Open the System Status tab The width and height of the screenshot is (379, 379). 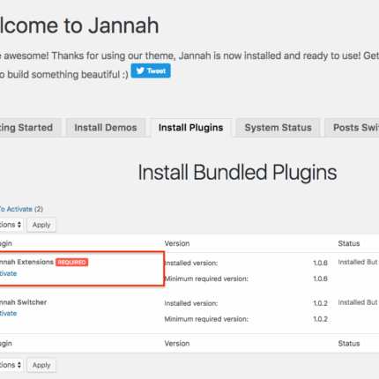278,128
